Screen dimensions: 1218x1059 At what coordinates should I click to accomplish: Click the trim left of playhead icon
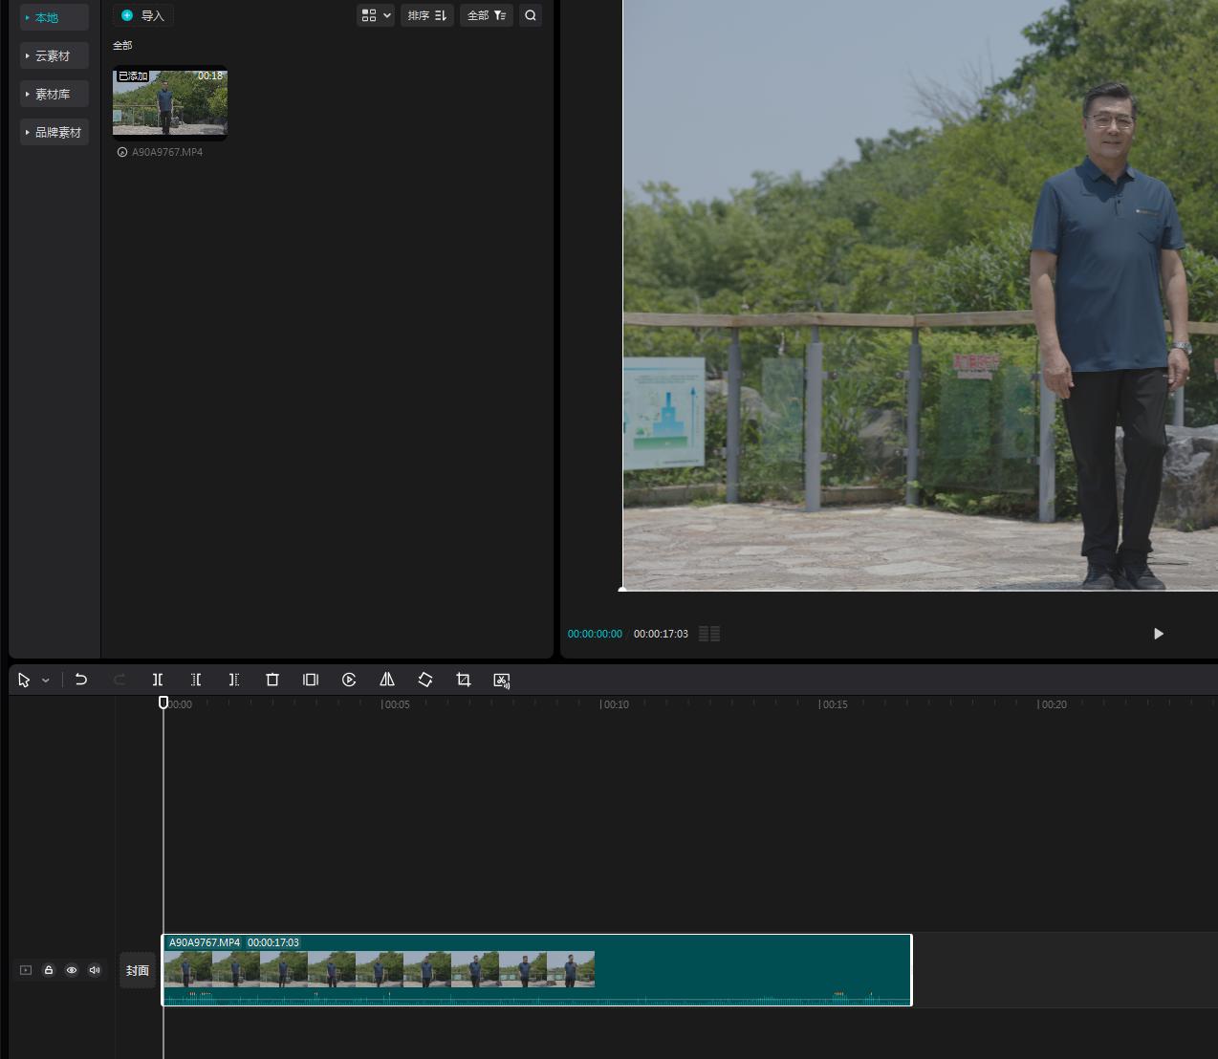[x=196, y=680]
